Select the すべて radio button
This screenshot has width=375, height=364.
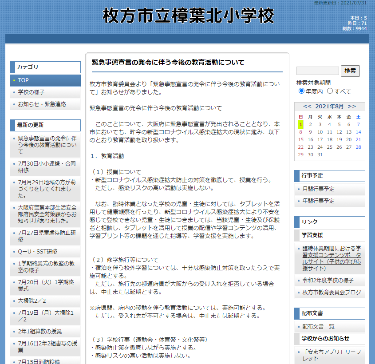(330, 91)
